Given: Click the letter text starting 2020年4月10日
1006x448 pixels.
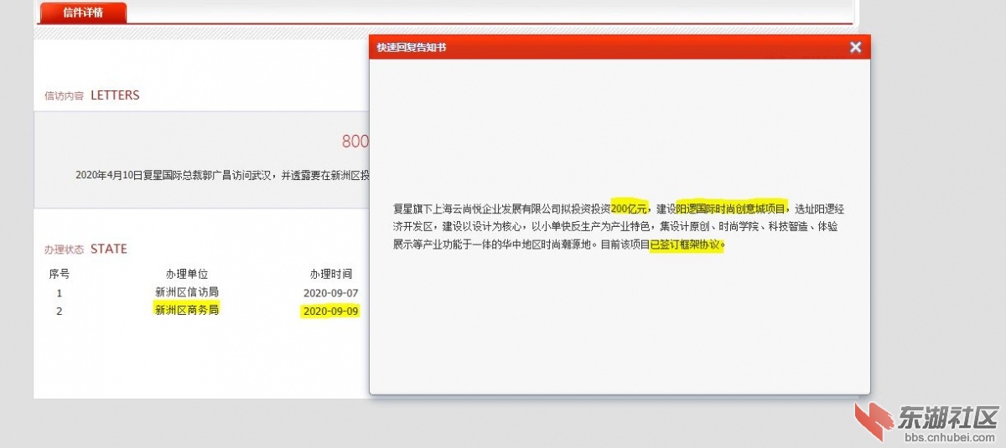Looking at the screenshot, I should point(222,175).
